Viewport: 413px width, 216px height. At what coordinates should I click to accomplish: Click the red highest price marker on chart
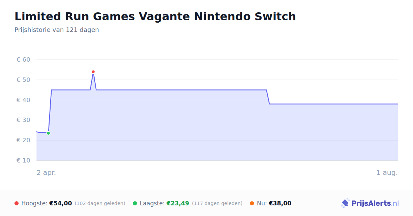pos(93,72)
